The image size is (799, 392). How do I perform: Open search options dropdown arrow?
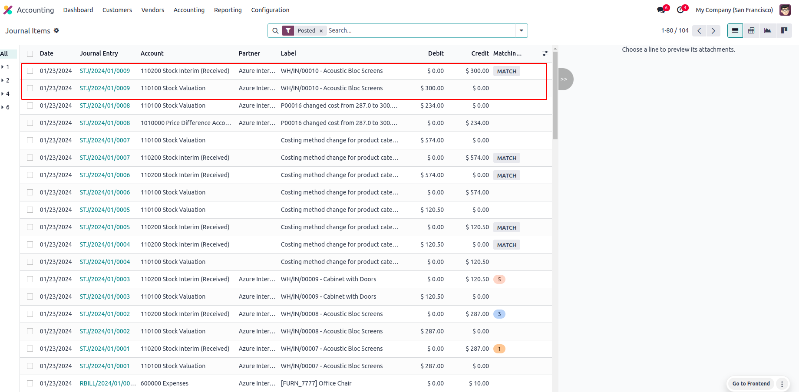(x=521, y=30)
